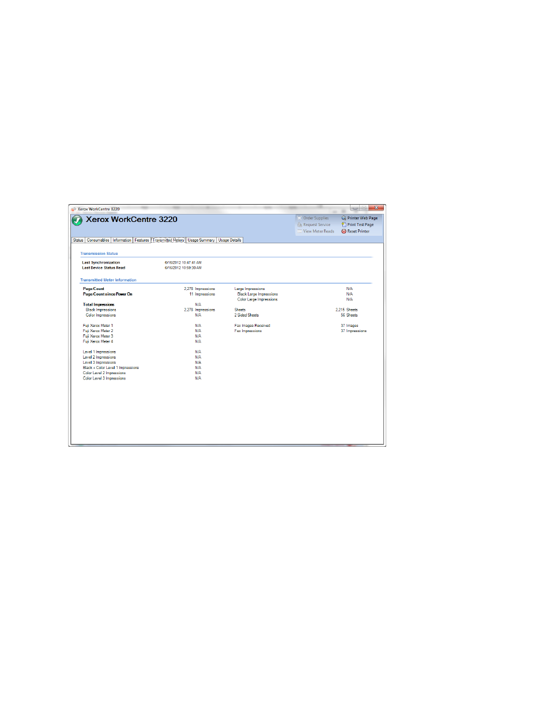Close the Xerox WorkCentre 3220 window
The image size is (550, 712).
click(x=376, y=208)
